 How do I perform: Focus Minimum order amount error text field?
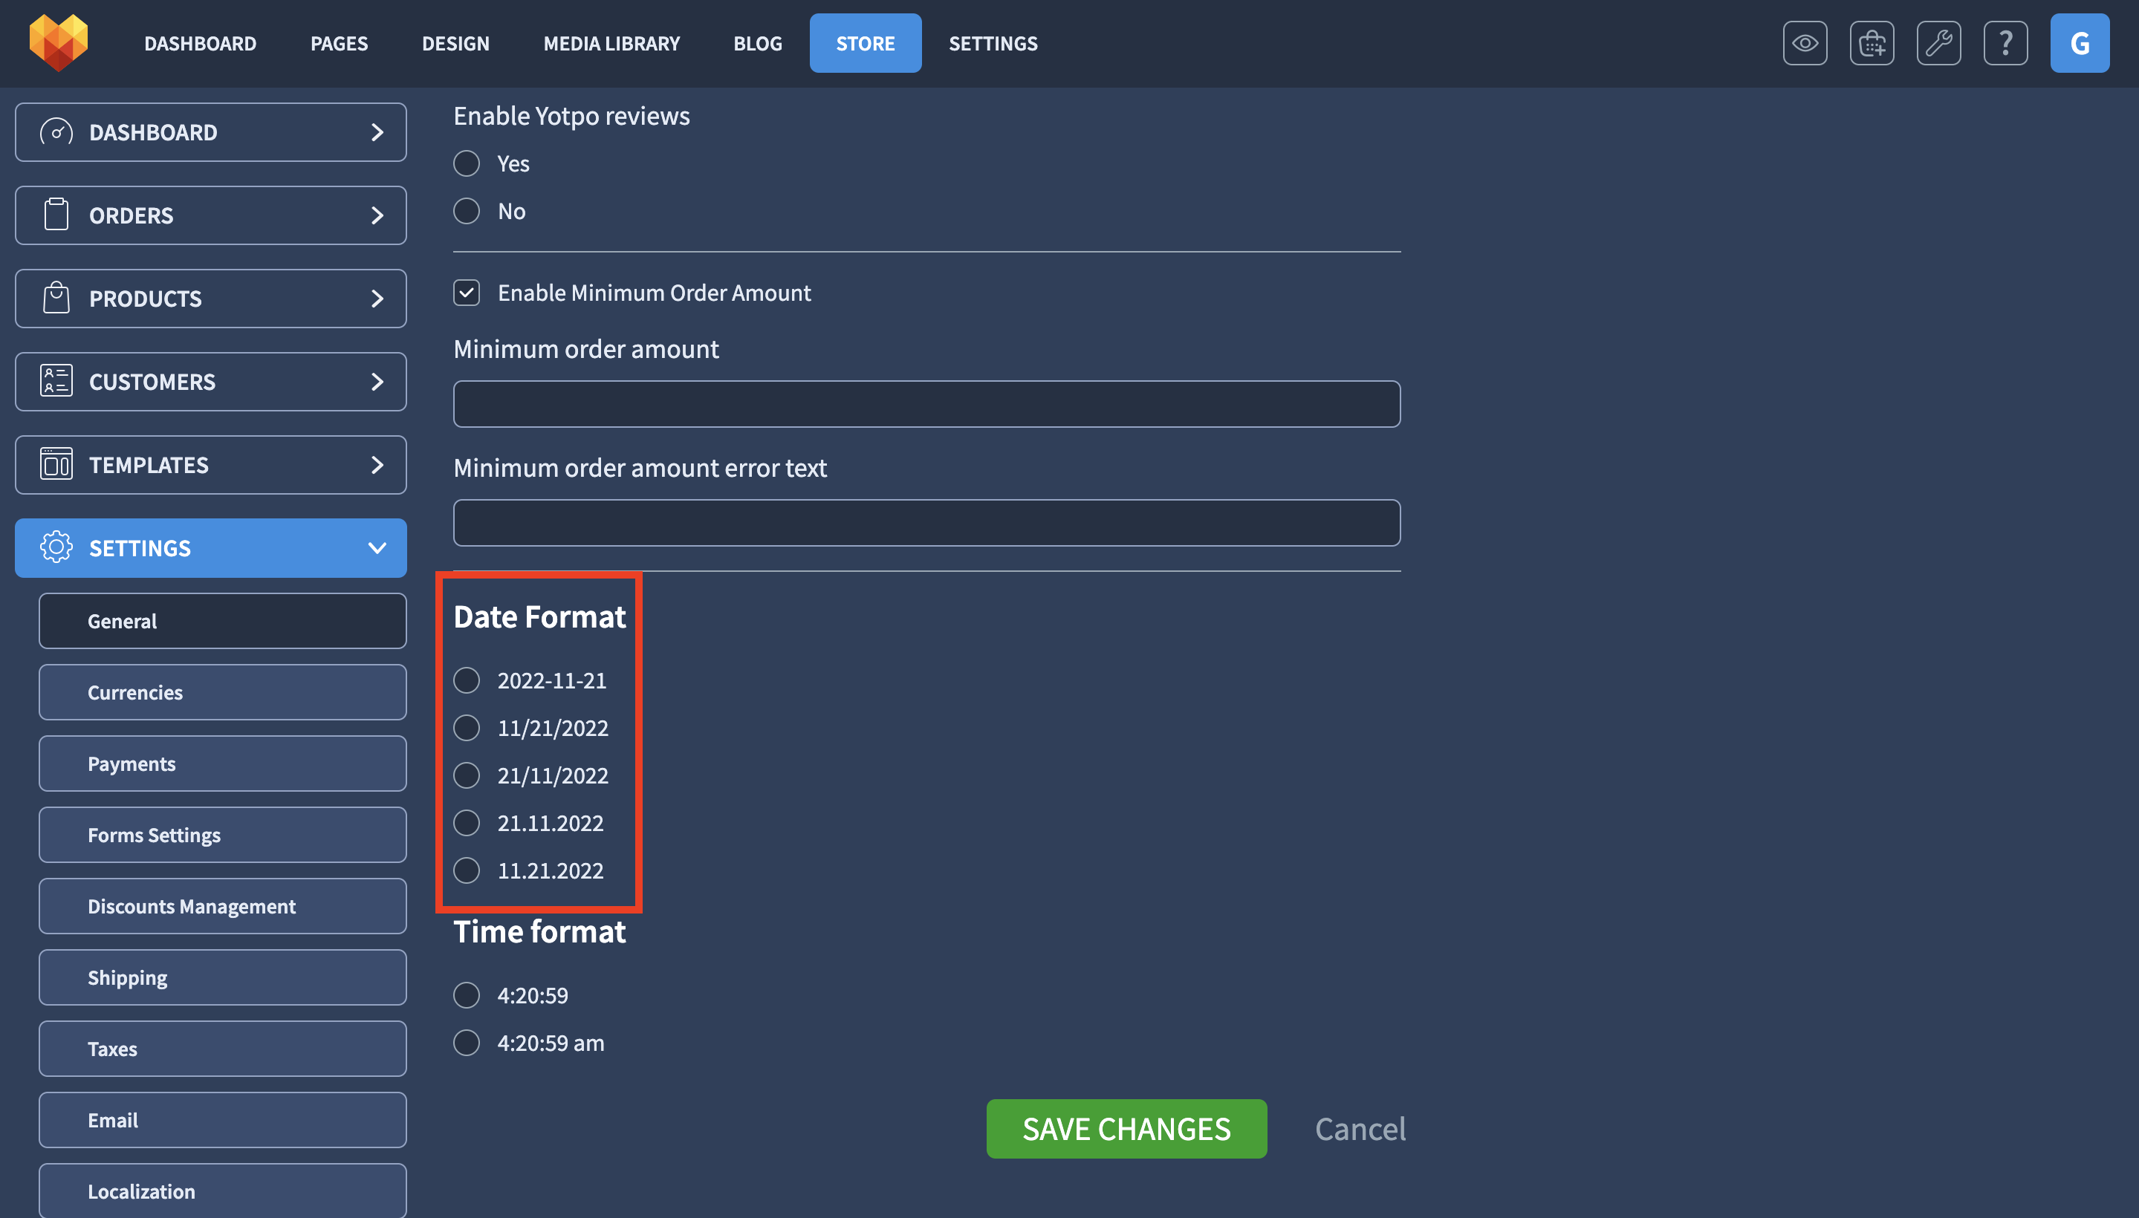tap(926, 523)
